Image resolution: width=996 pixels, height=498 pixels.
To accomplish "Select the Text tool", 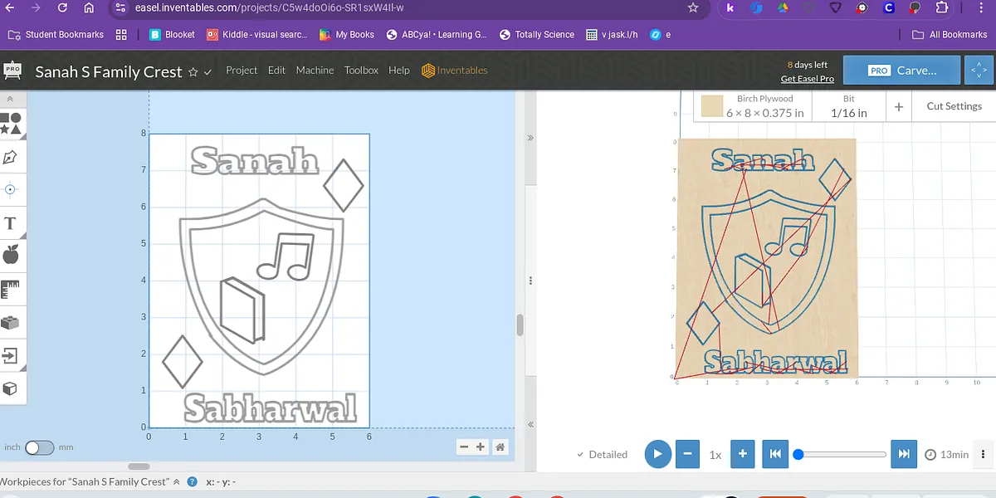I will click(11, 223).
